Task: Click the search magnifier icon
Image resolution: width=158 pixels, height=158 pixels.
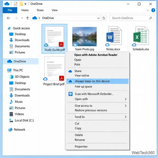Action: 151,18
